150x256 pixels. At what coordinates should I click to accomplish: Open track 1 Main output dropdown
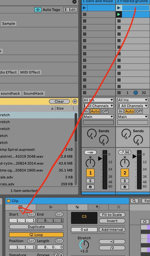(98, 117)
